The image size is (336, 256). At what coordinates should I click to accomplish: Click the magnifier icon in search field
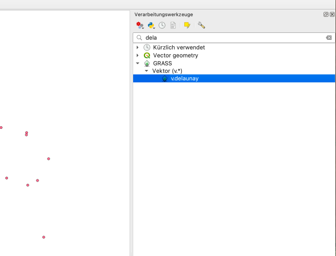tap(139, 38)
